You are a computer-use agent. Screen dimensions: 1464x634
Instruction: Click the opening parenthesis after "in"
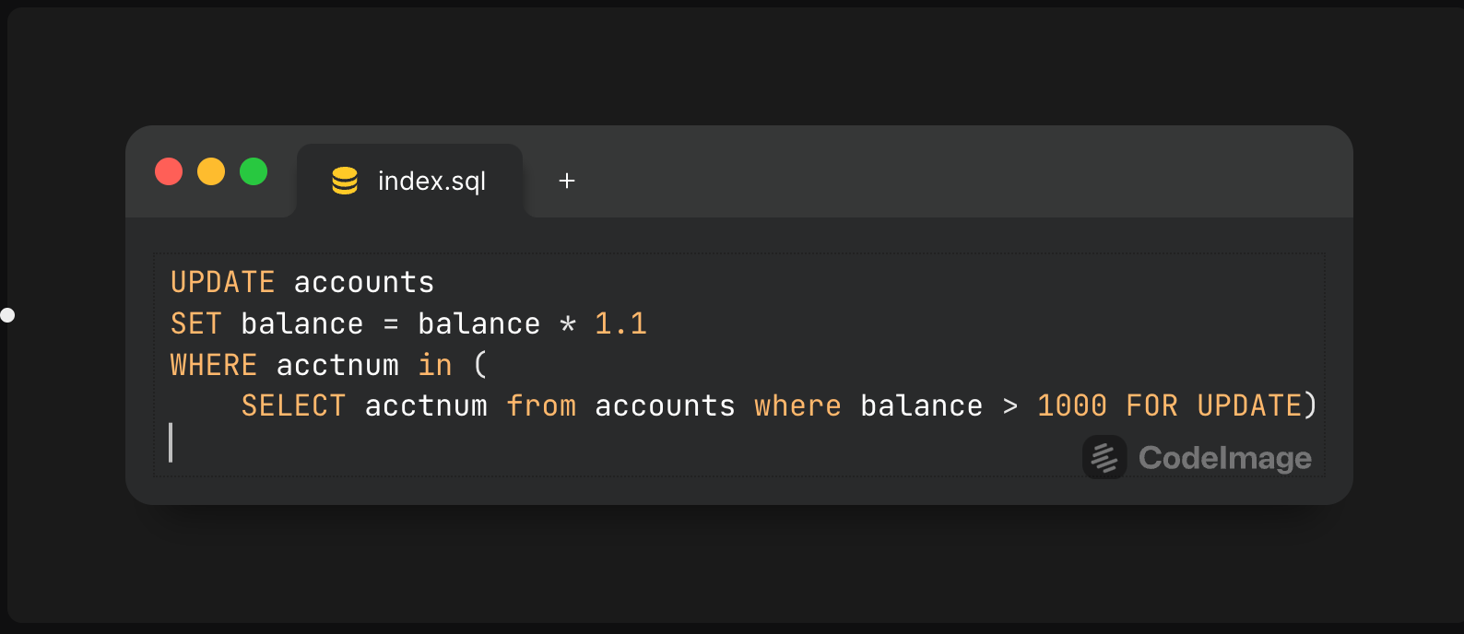click(x=480, y=365)
